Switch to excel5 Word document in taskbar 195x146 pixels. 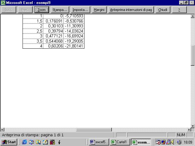click(99, 142)
